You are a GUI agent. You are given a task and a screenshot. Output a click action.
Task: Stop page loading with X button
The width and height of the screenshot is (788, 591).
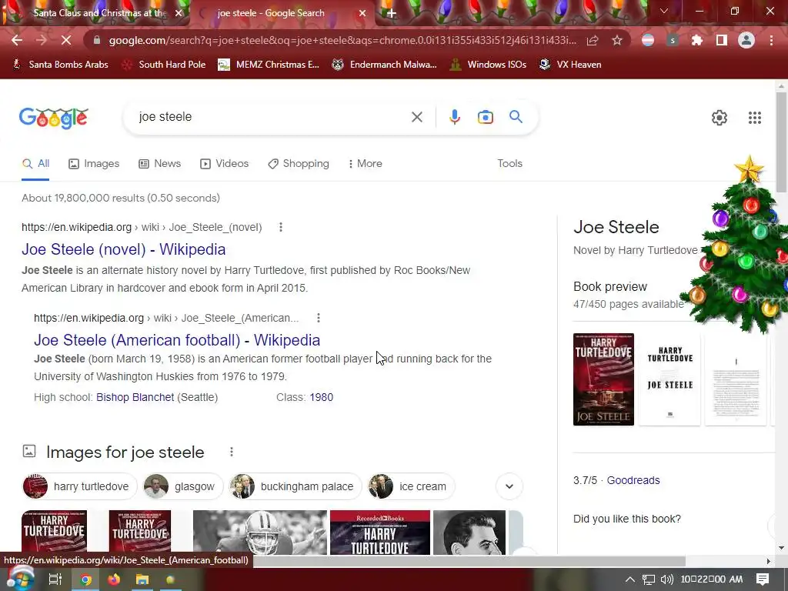[66, 40]
